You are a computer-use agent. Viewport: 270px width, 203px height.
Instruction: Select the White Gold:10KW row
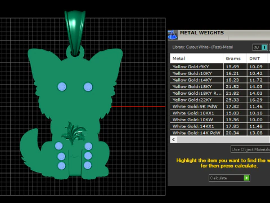(220, 120)
